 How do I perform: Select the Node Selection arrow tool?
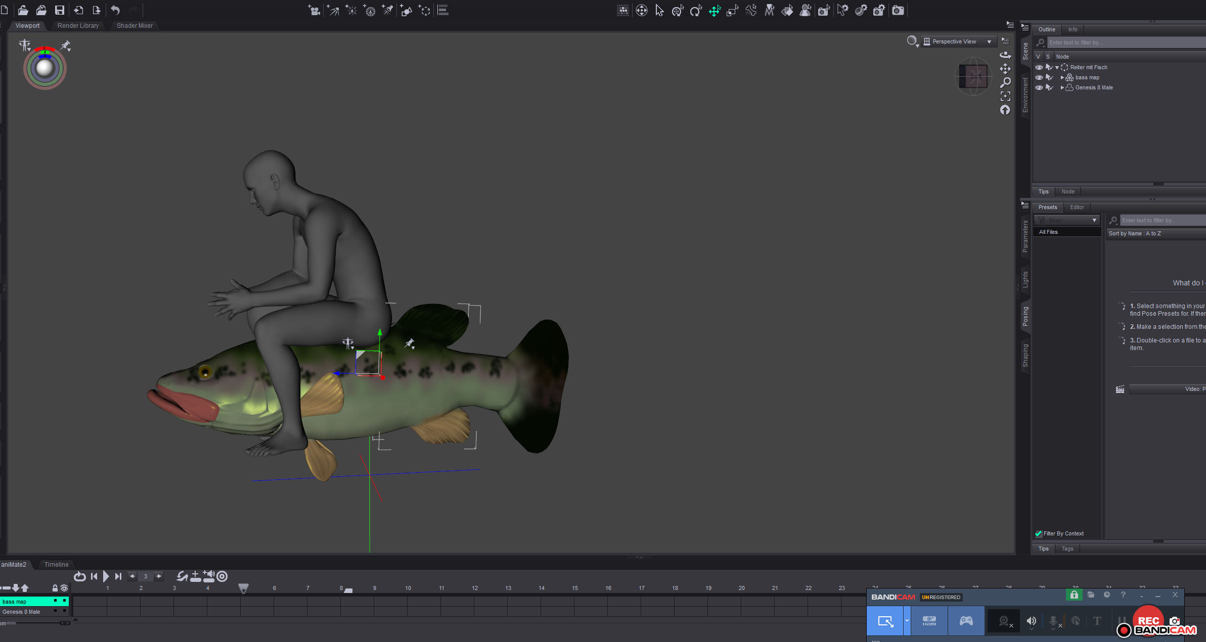(659, 11)
